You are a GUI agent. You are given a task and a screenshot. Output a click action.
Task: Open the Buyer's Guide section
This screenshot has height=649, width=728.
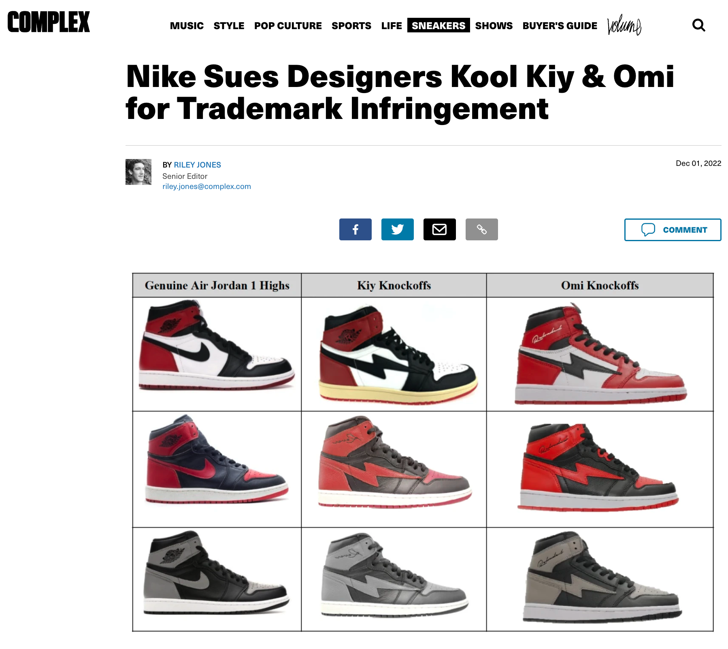pos(560,25)
